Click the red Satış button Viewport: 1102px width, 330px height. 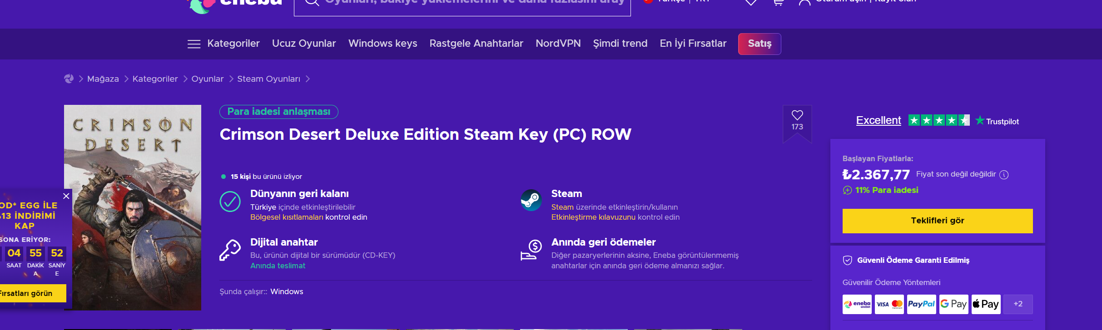[759, 44]
